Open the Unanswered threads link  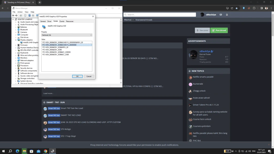144,20
